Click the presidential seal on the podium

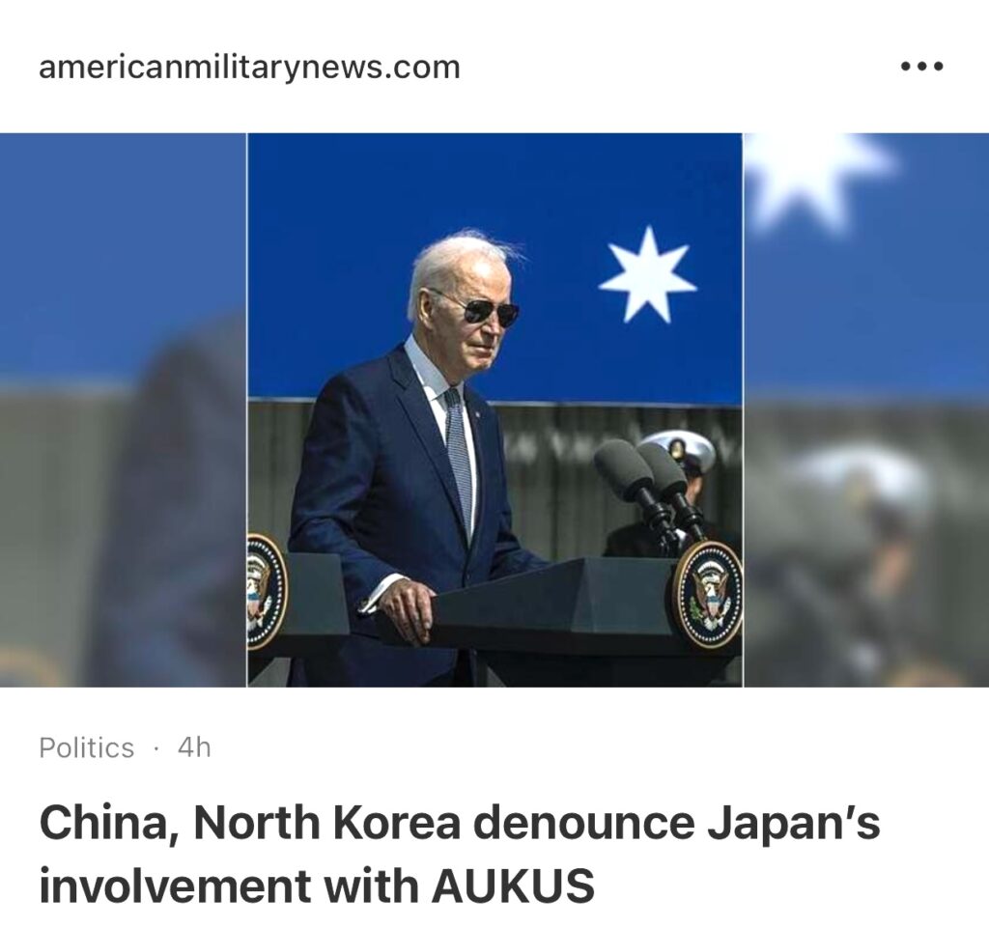coord(708,595)
